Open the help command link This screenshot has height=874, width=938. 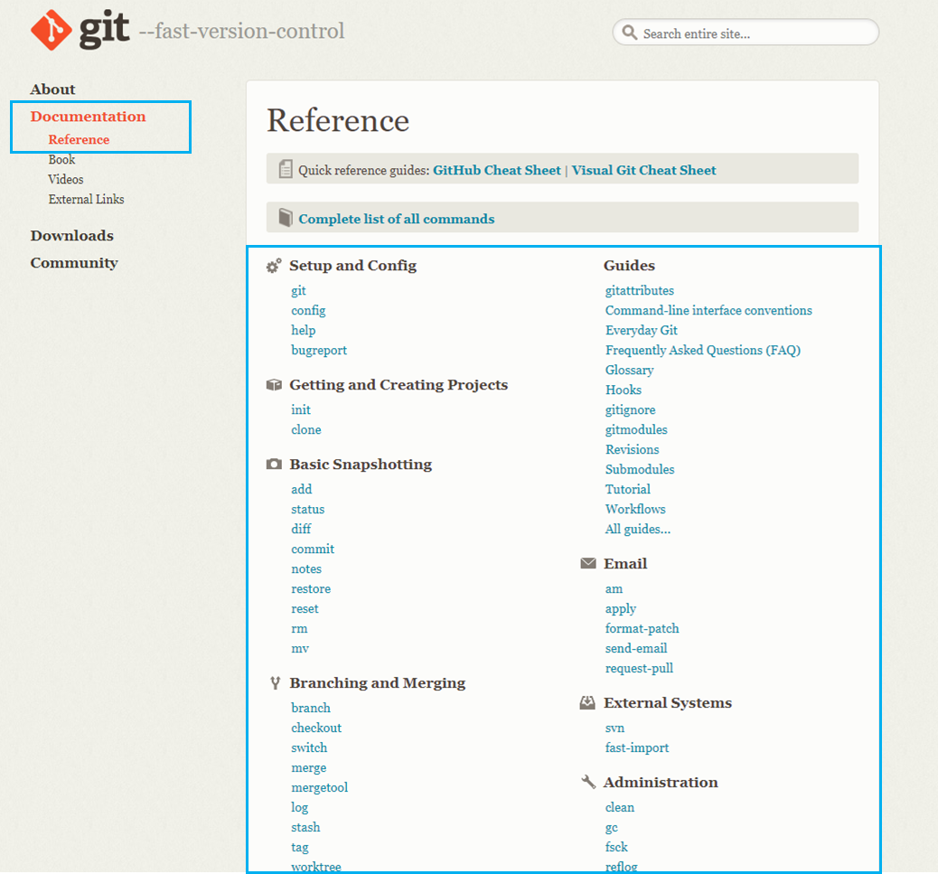pos(304,330)
